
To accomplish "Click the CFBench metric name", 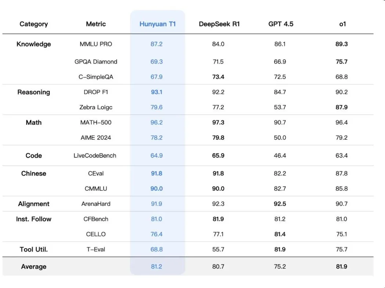I will coord(96,219).
